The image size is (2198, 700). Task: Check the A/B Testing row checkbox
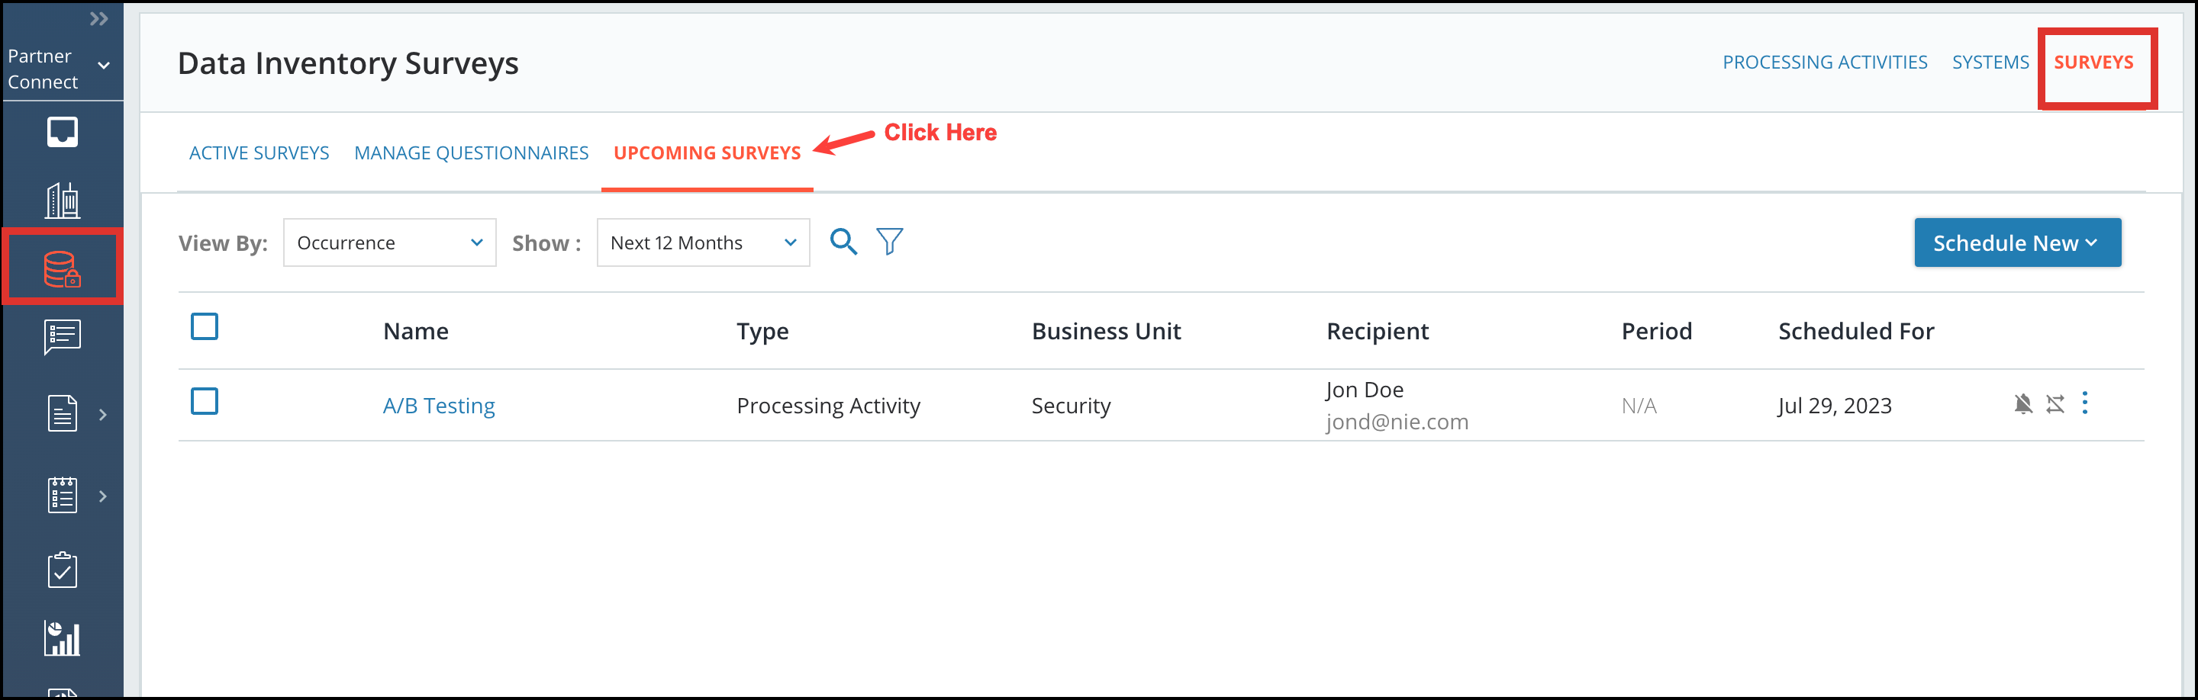[204, 401]
